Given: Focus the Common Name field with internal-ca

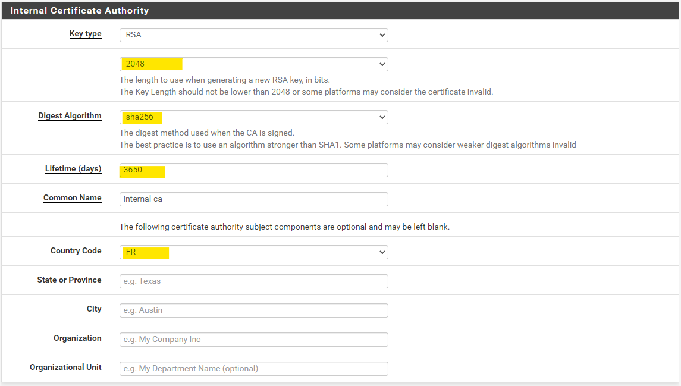Looking at the screenshot, I should [x=253, y=199].
